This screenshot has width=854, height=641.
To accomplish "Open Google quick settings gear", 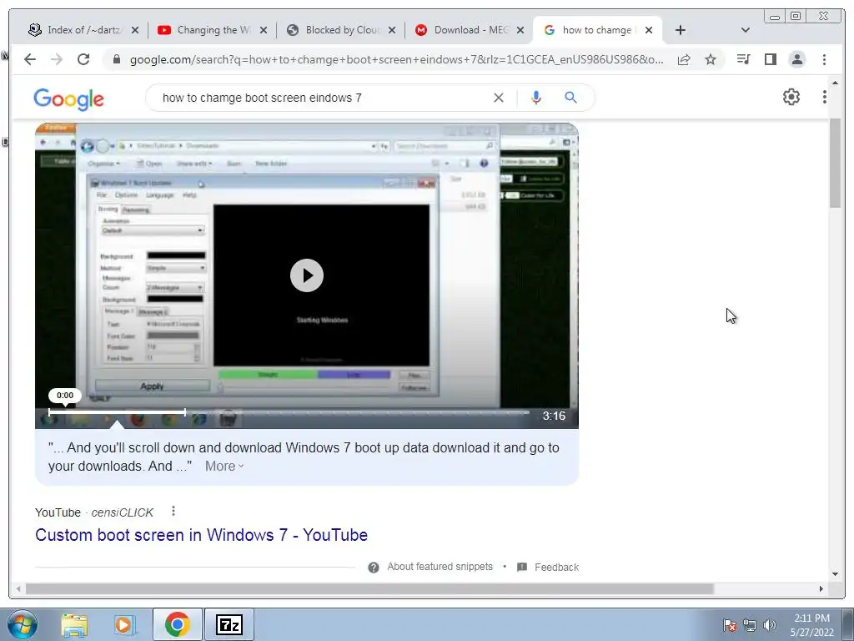I will tap(791, 97).
